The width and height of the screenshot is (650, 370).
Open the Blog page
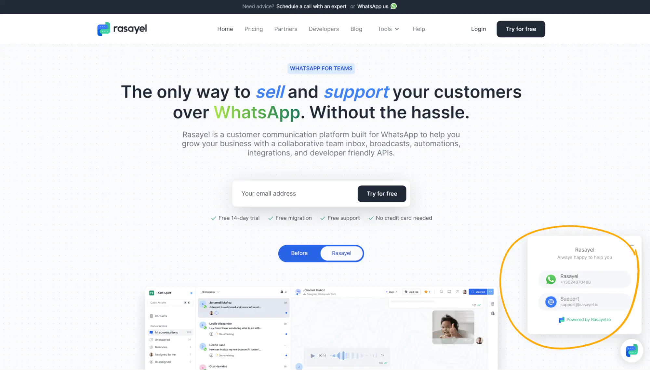tap(356, 29)
